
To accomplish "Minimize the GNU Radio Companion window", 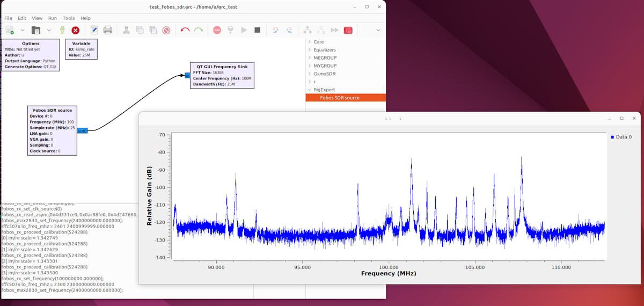I will click(355, 7).
